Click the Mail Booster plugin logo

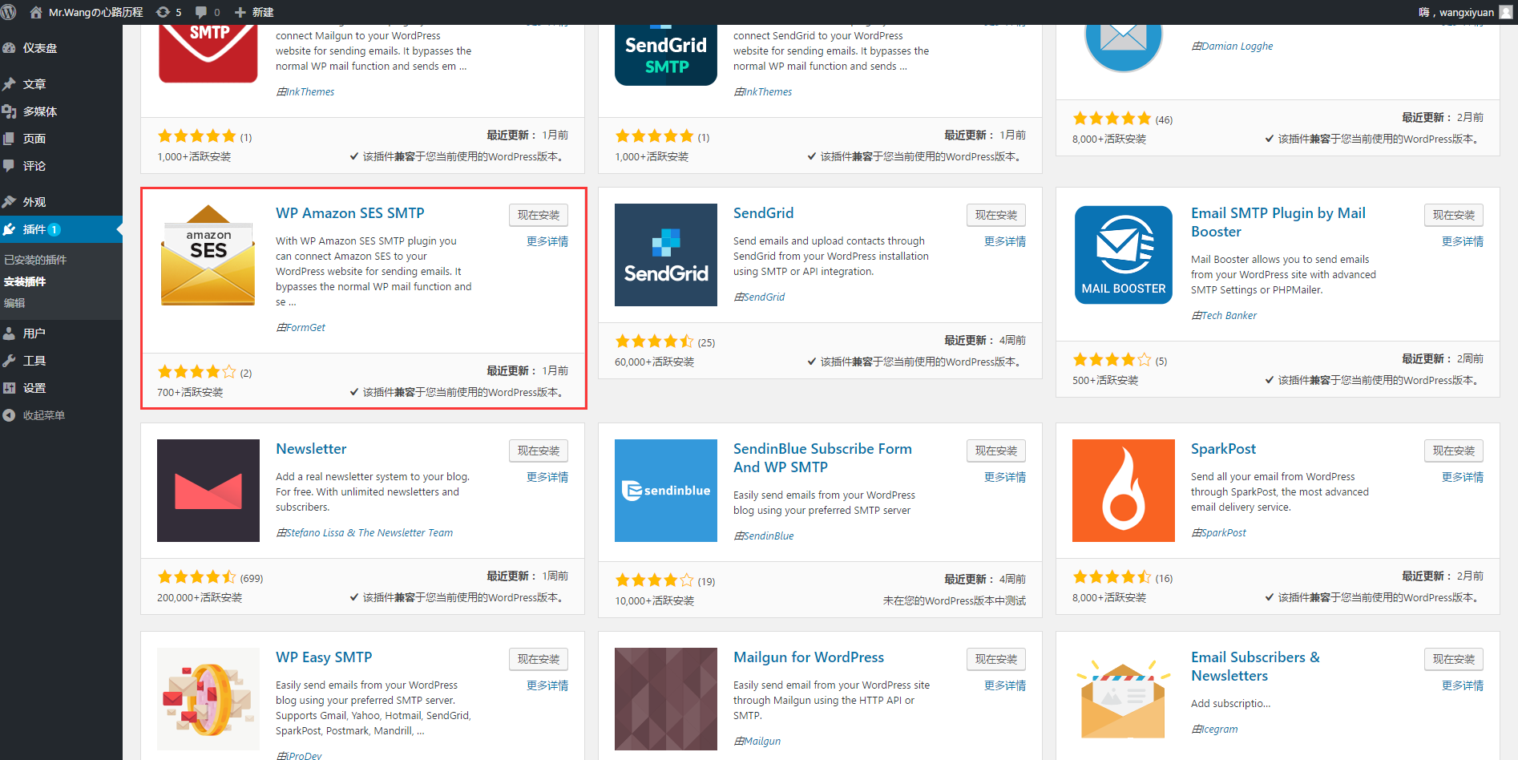(1123, 255)
